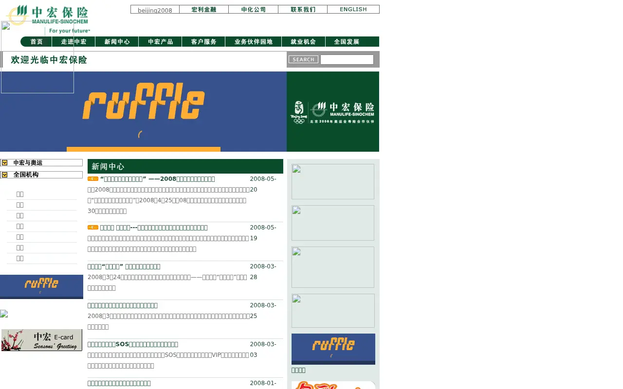Screen dimensions: 623x389
Task: Click the 新闻中心 section header bar
Action: click(x=185, y=166)
